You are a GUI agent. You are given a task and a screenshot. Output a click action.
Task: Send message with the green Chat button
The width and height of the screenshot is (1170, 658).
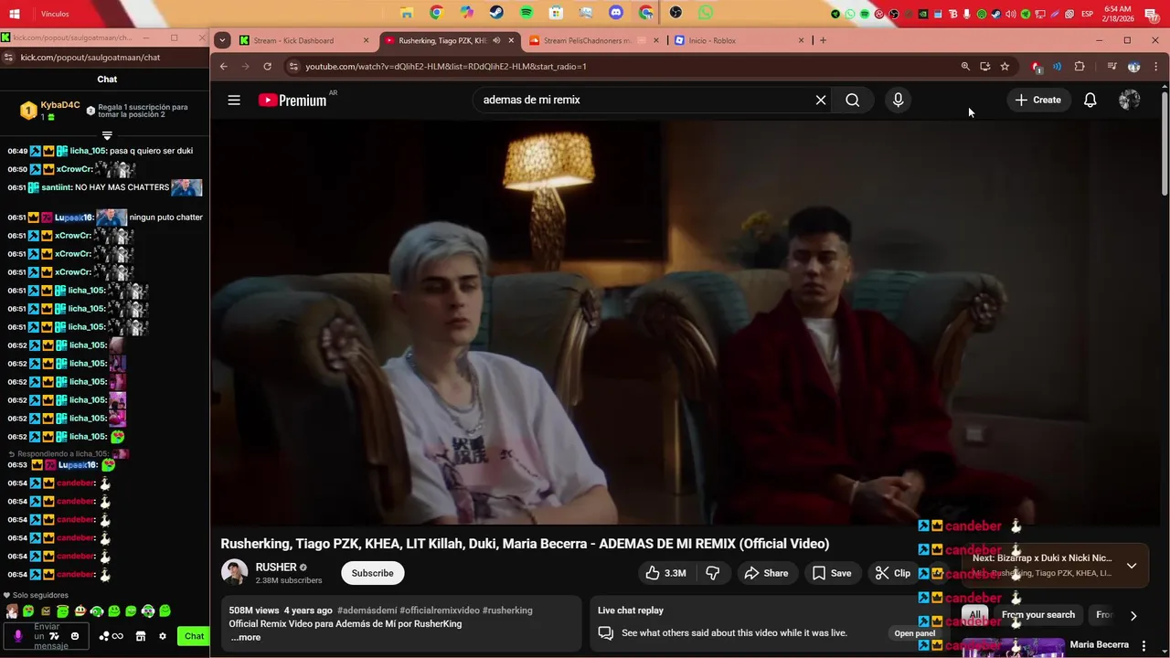pyautogui.click(x=194, y=636)
